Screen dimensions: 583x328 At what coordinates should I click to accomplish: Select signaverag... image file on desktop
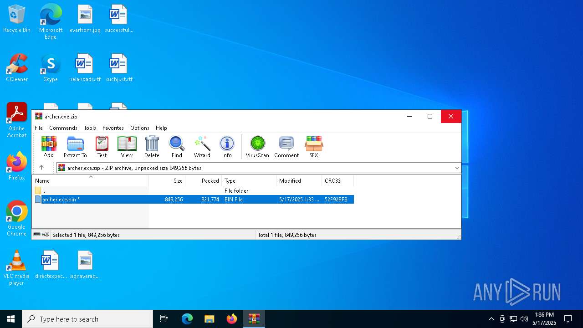tap(85, 265)
